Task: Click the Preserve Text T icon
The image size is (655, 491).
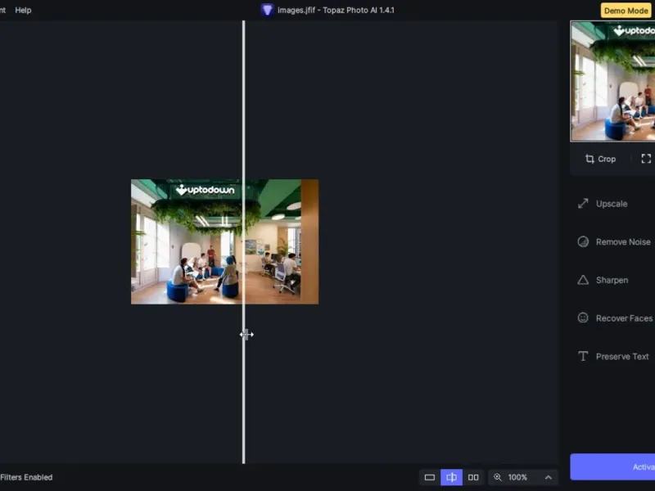Action: point(583,356)
